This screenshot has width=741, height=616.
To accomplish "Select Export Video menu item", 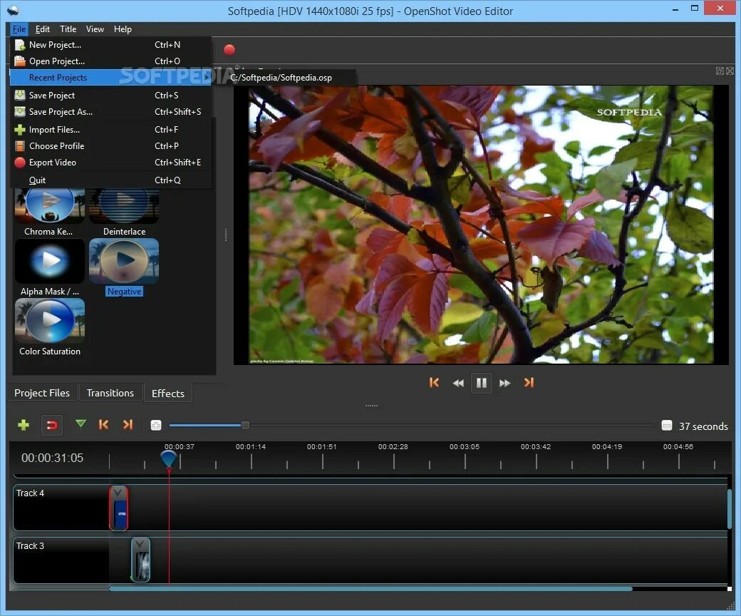I will click(x=110, y=163).
